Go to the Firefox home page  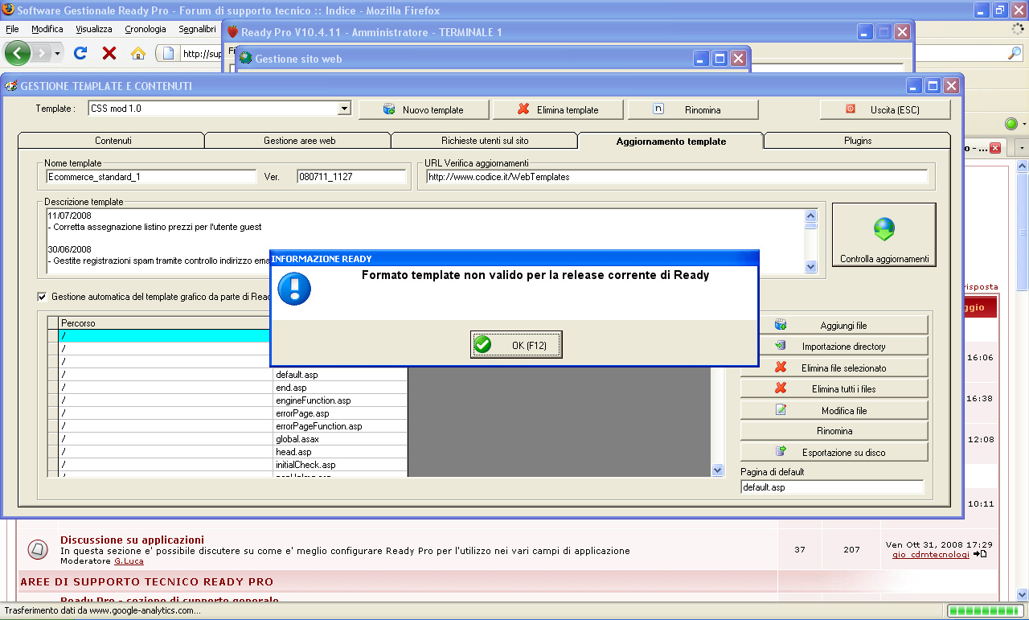pyautogui.click(x=138, y=53)
